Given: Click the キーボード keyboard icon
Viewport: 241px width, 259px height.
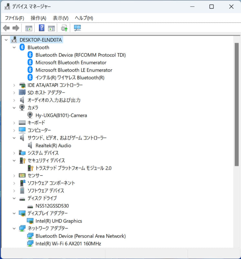Looking at the screenshot, I should (x=22, y=123).
